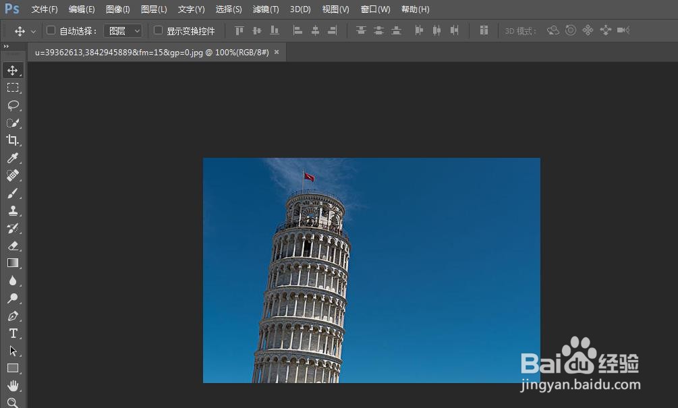This screenshot has height=408, width=678.
Task: Click the 3D Rotate Object icon
Action: click(x=553, y=30)
